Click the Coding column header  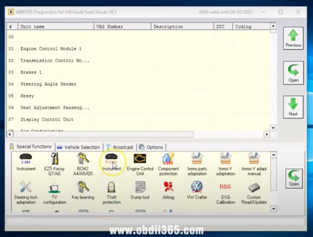tap(251, 26)
